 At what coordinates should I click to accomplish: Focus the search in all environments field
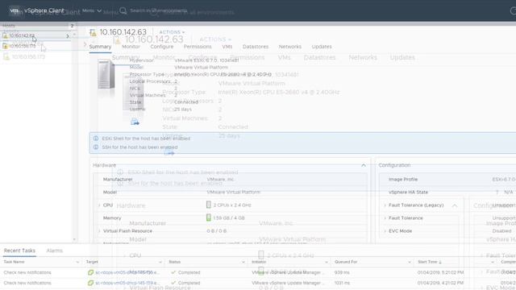pos(158,10)
